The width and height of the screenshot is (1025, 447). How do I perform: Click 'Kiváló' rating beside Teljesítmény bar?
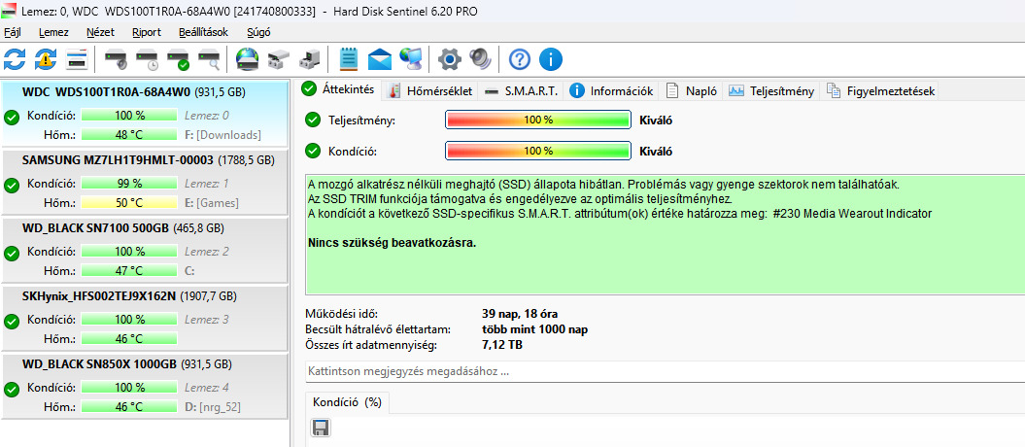pyautogui.click(x=656, y=120)
